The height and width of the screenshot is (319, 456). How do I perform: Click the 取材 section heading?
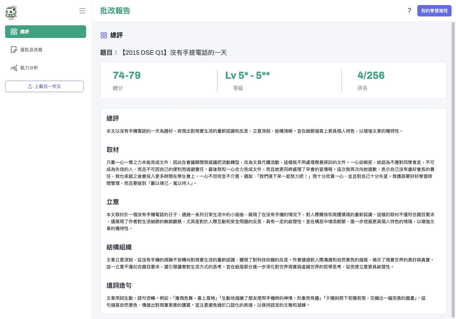tap(112, 150)
